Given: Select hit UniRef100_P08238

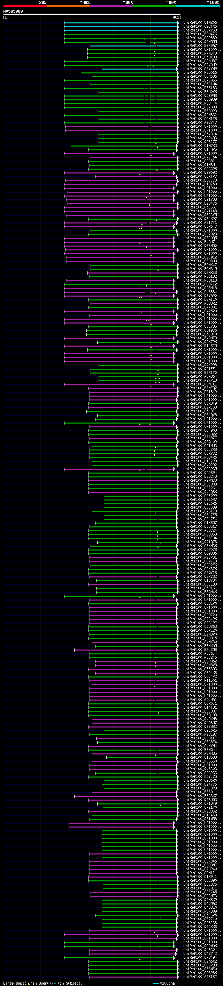Looking at the screenshot, I should click(200, 923).
